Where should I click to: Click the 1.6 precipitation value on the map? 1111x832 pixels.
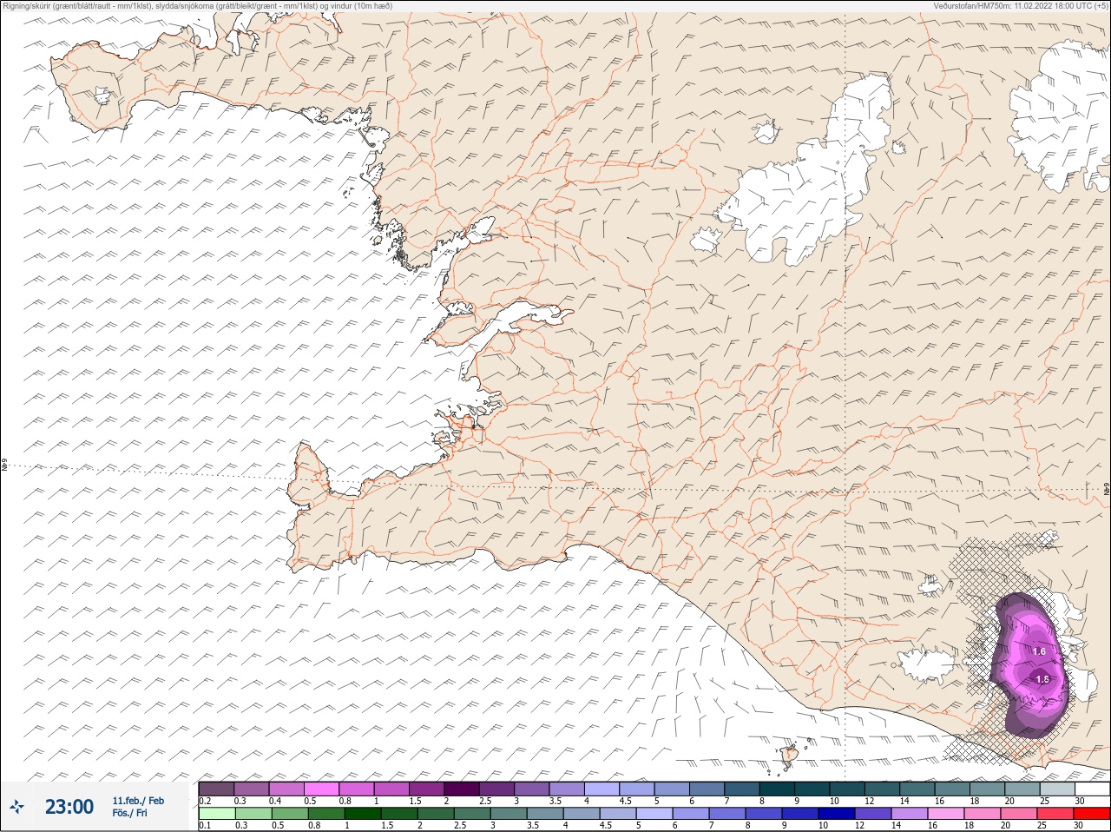1039,651
